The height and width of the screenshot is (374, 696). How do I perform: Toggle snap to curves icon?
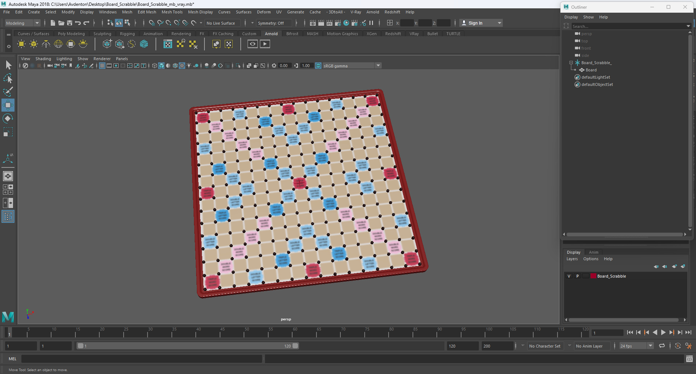click(160, 23)
